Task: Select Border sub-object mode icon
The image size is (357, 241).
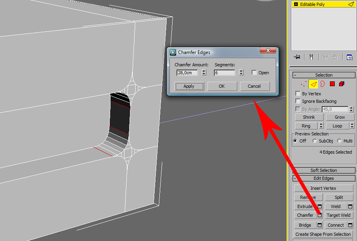Action: [322, 84]
